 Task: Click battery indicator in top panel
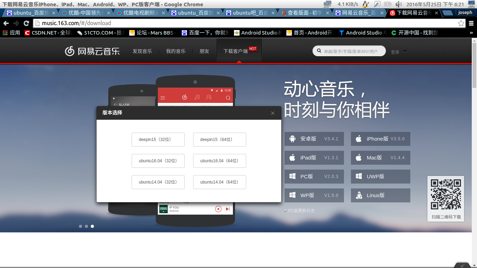tap(388, 4)
